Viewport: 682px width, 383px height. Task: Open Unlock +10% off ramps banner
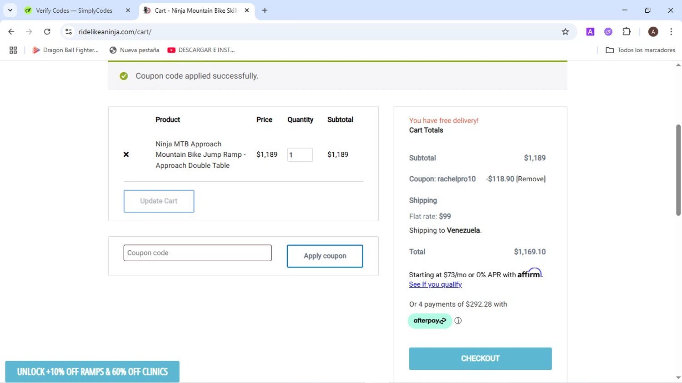tap(92, 372)
